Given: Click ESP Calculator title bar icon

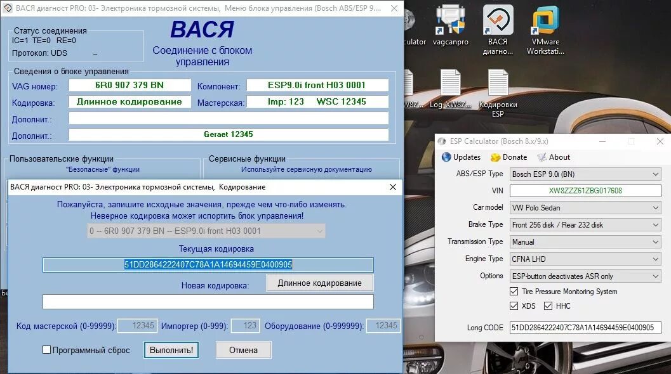Looking at the screenshot, I should coord(442,141).
